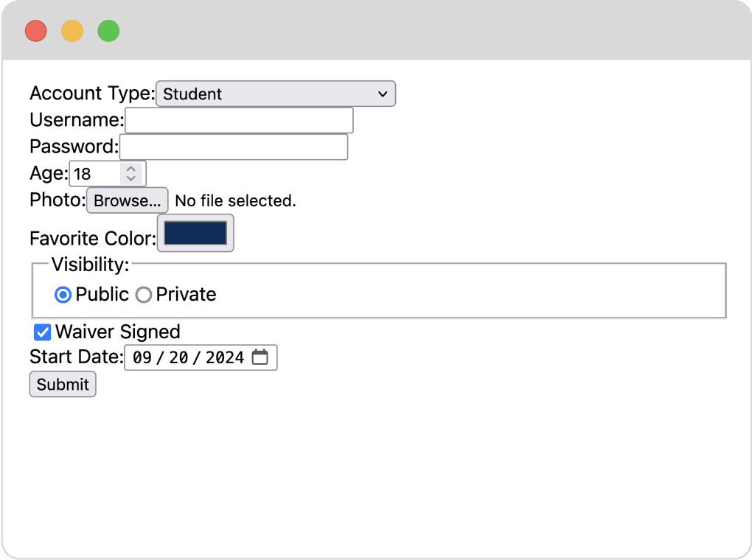This screenshot has height=560, width=752.
Task: Select the month segment in Start Date
Action: pos(142,357)
